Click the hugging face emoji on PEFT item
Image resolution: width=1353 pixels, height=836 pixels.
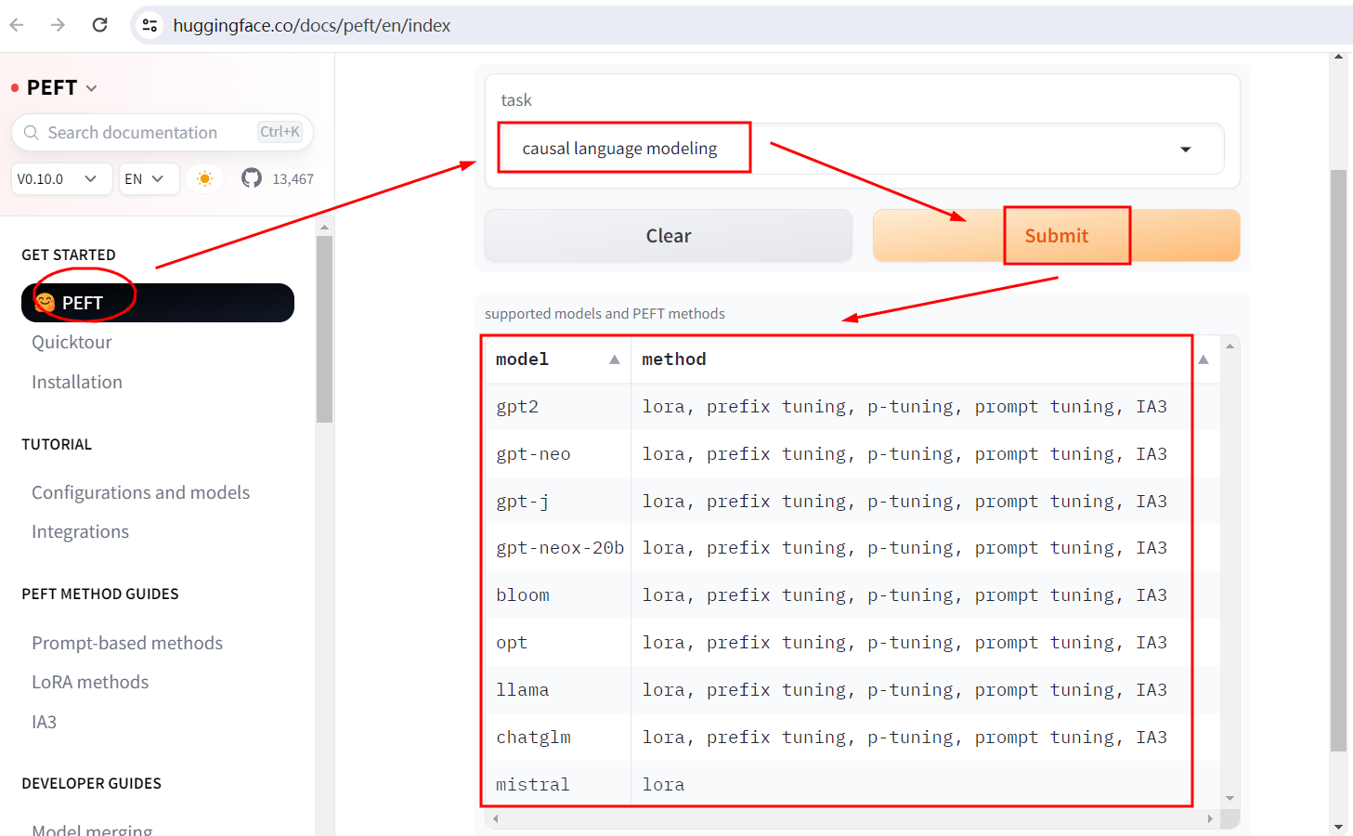[45, 303]
